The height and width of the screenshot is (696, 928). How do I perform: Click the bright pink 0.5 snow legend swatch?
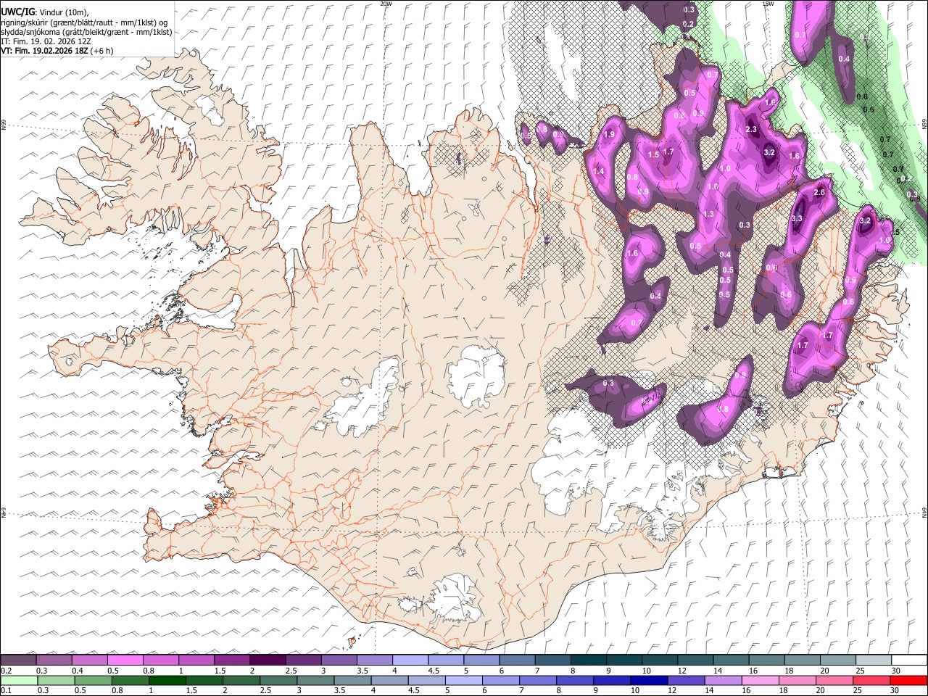(125, 660)
